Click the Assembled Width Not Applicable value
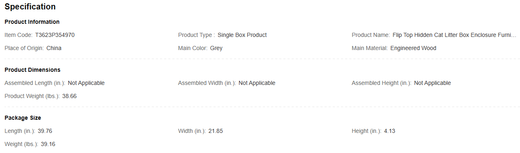 click(x=257, y=83)
